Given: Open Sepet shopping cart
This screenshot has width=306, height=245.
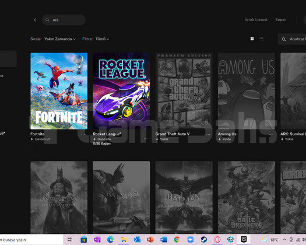Looking at the screenshot, I should (x=280, y=20).
